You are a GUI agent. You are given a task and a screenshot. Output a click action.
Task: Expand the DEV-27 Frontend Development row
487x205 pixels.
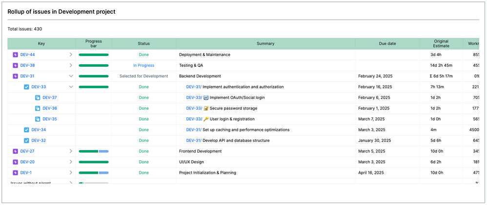[71, 151]
